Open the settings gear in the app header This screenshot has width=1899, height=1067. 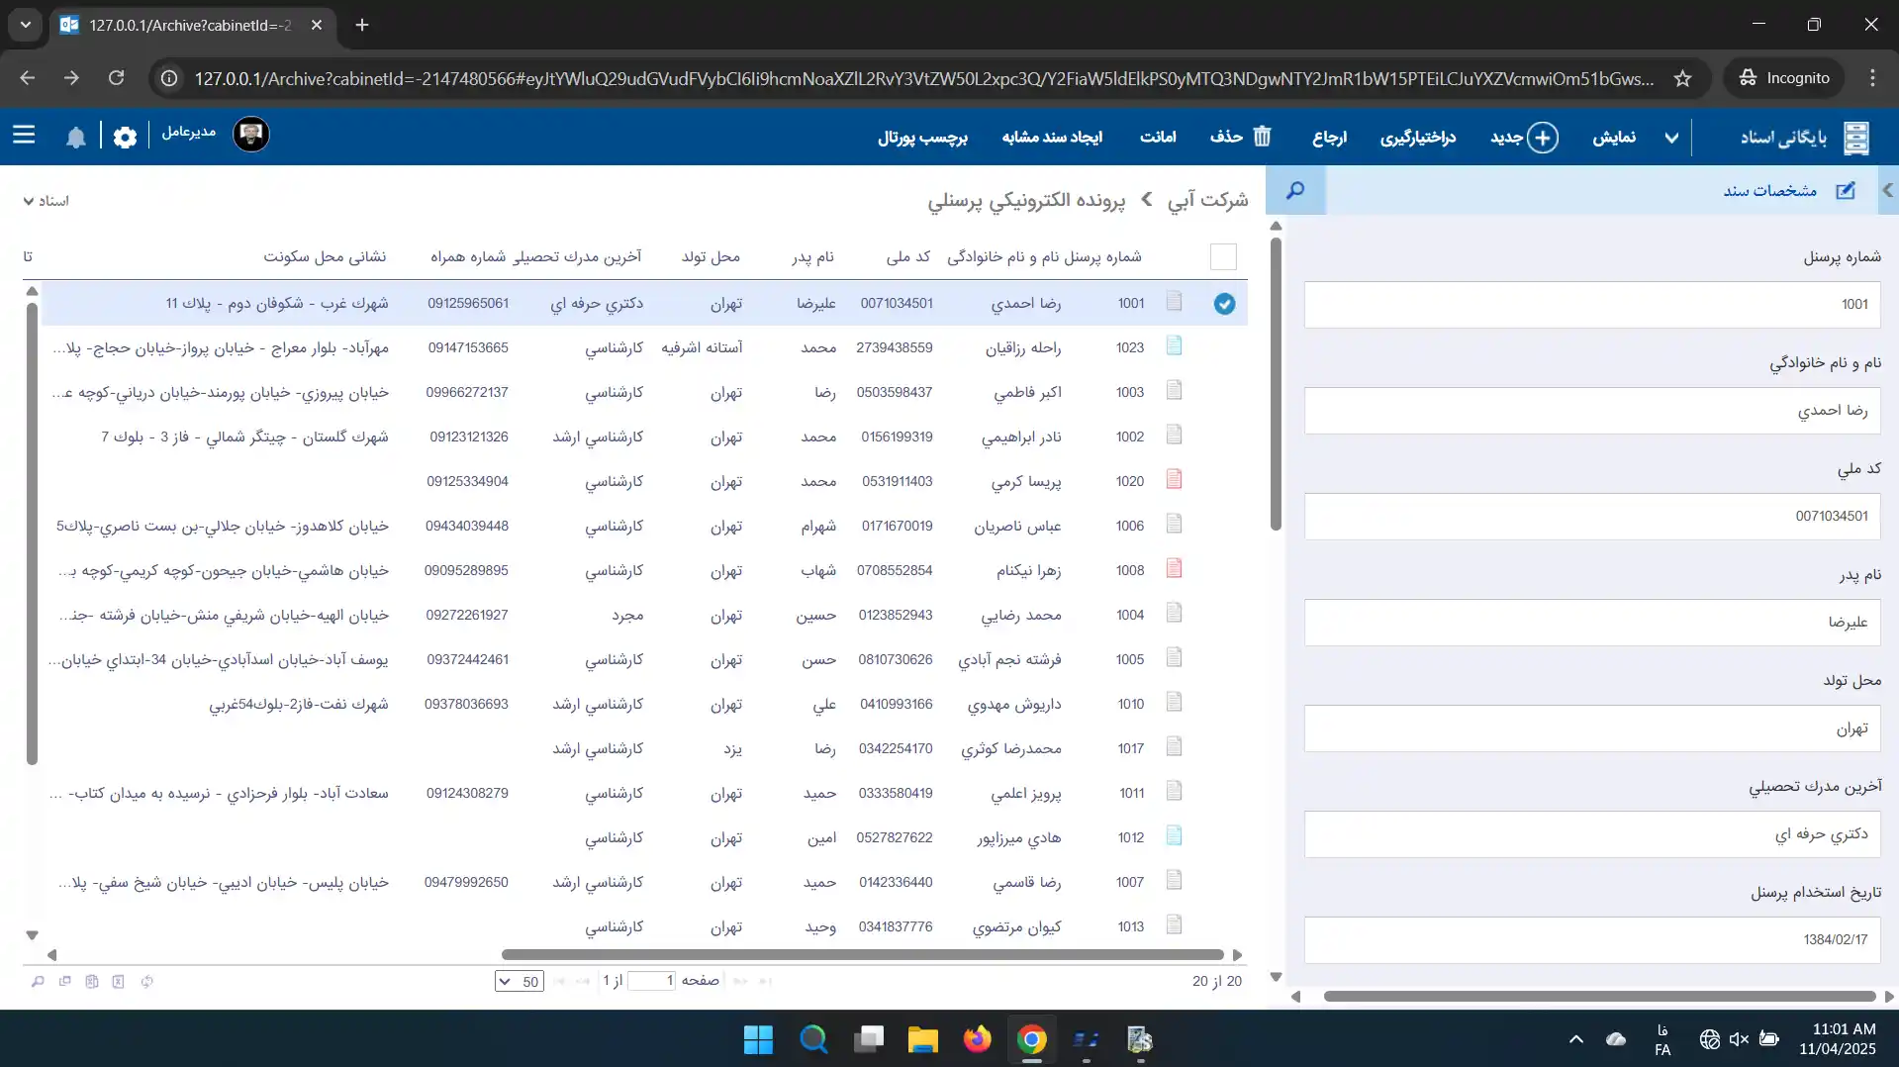pos(125,137)
